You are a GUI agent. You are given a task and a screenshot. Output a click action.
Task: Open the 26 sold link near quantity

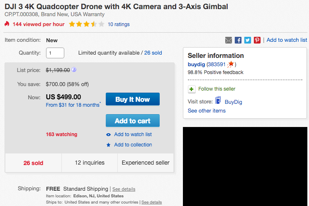153,53
